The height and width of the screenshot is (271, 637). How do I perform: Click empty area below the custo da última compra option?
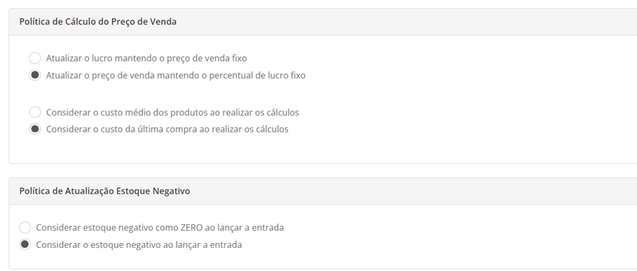[x=162, y=150]
